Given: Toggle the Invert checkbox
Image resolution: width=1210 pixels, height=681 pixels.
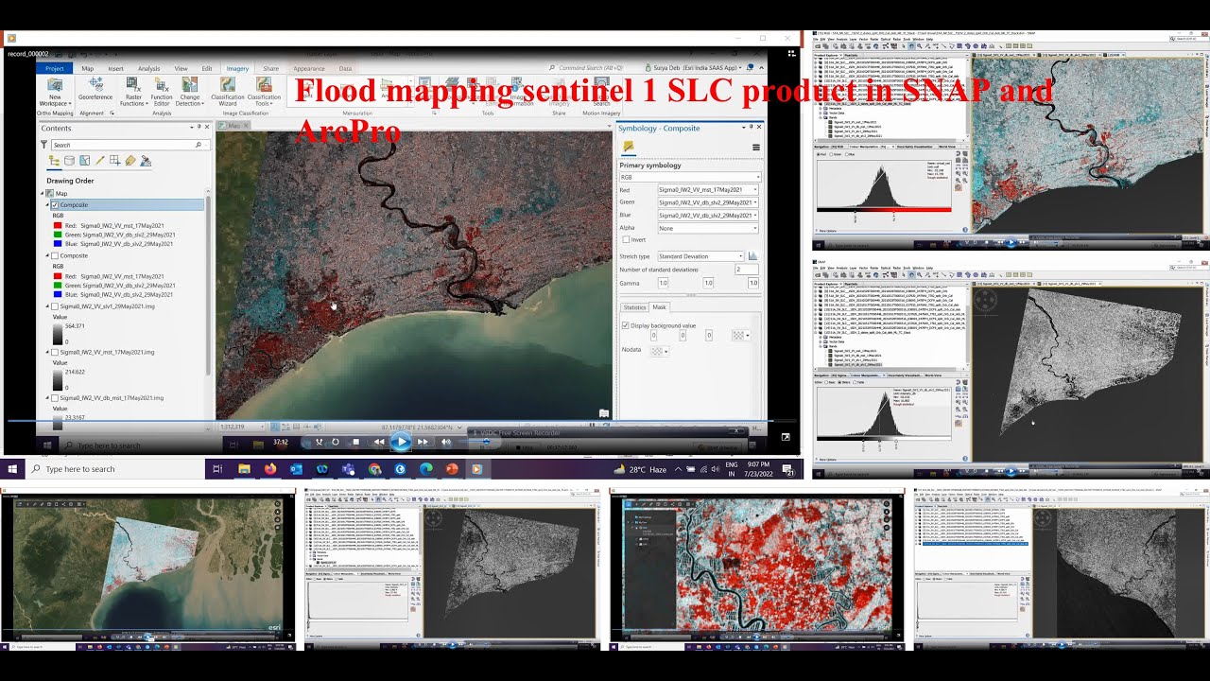Looking at the screenshot, I should coord(626,240).
